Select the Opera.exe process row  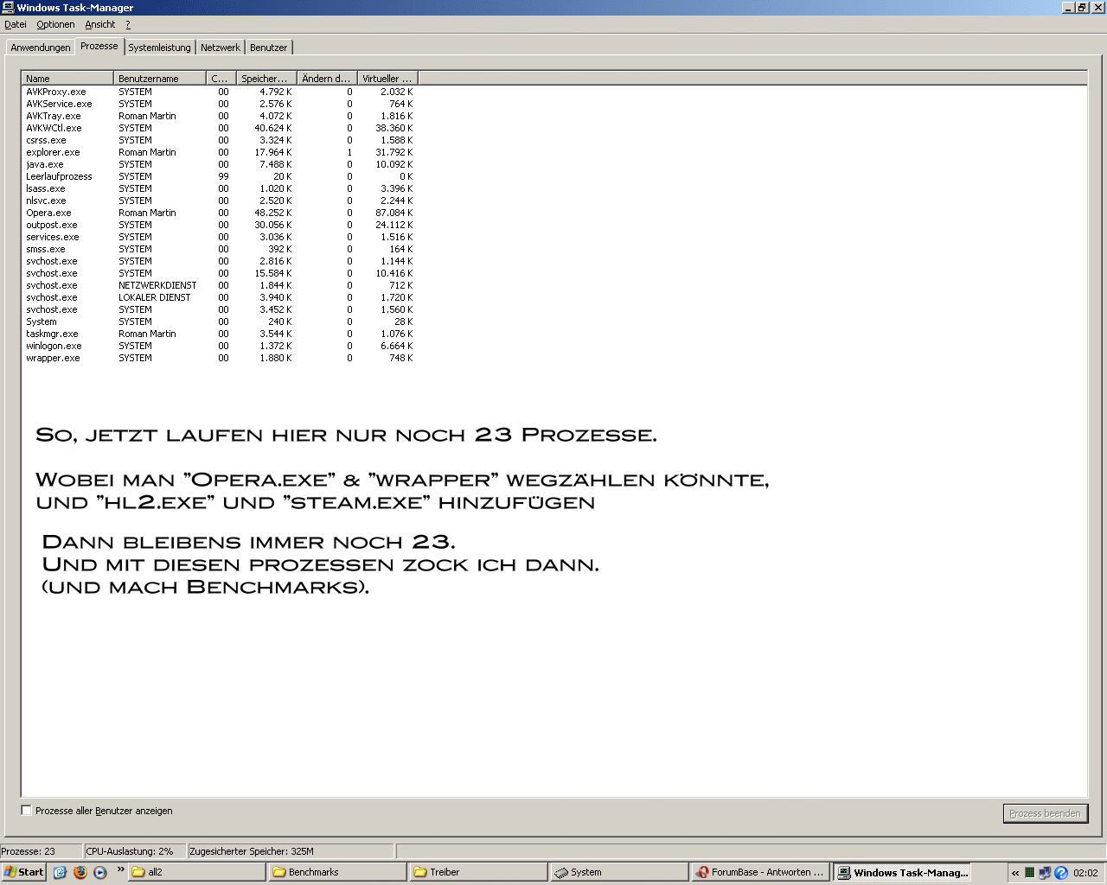pos(220,213)
